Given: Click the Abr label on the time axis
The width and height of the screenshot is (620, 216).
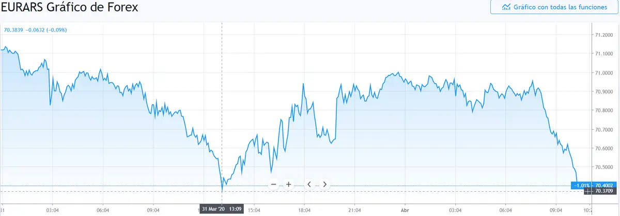Looking at the screenshot, I should (405, 210).
